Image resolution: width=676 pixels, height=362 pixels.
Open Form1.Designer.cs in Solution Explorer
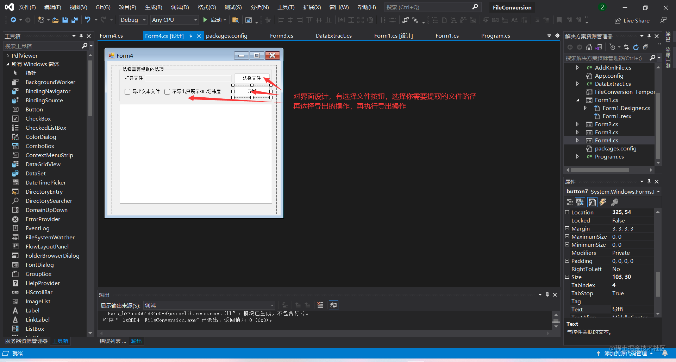pyautogui.click(x=626, y=108)
